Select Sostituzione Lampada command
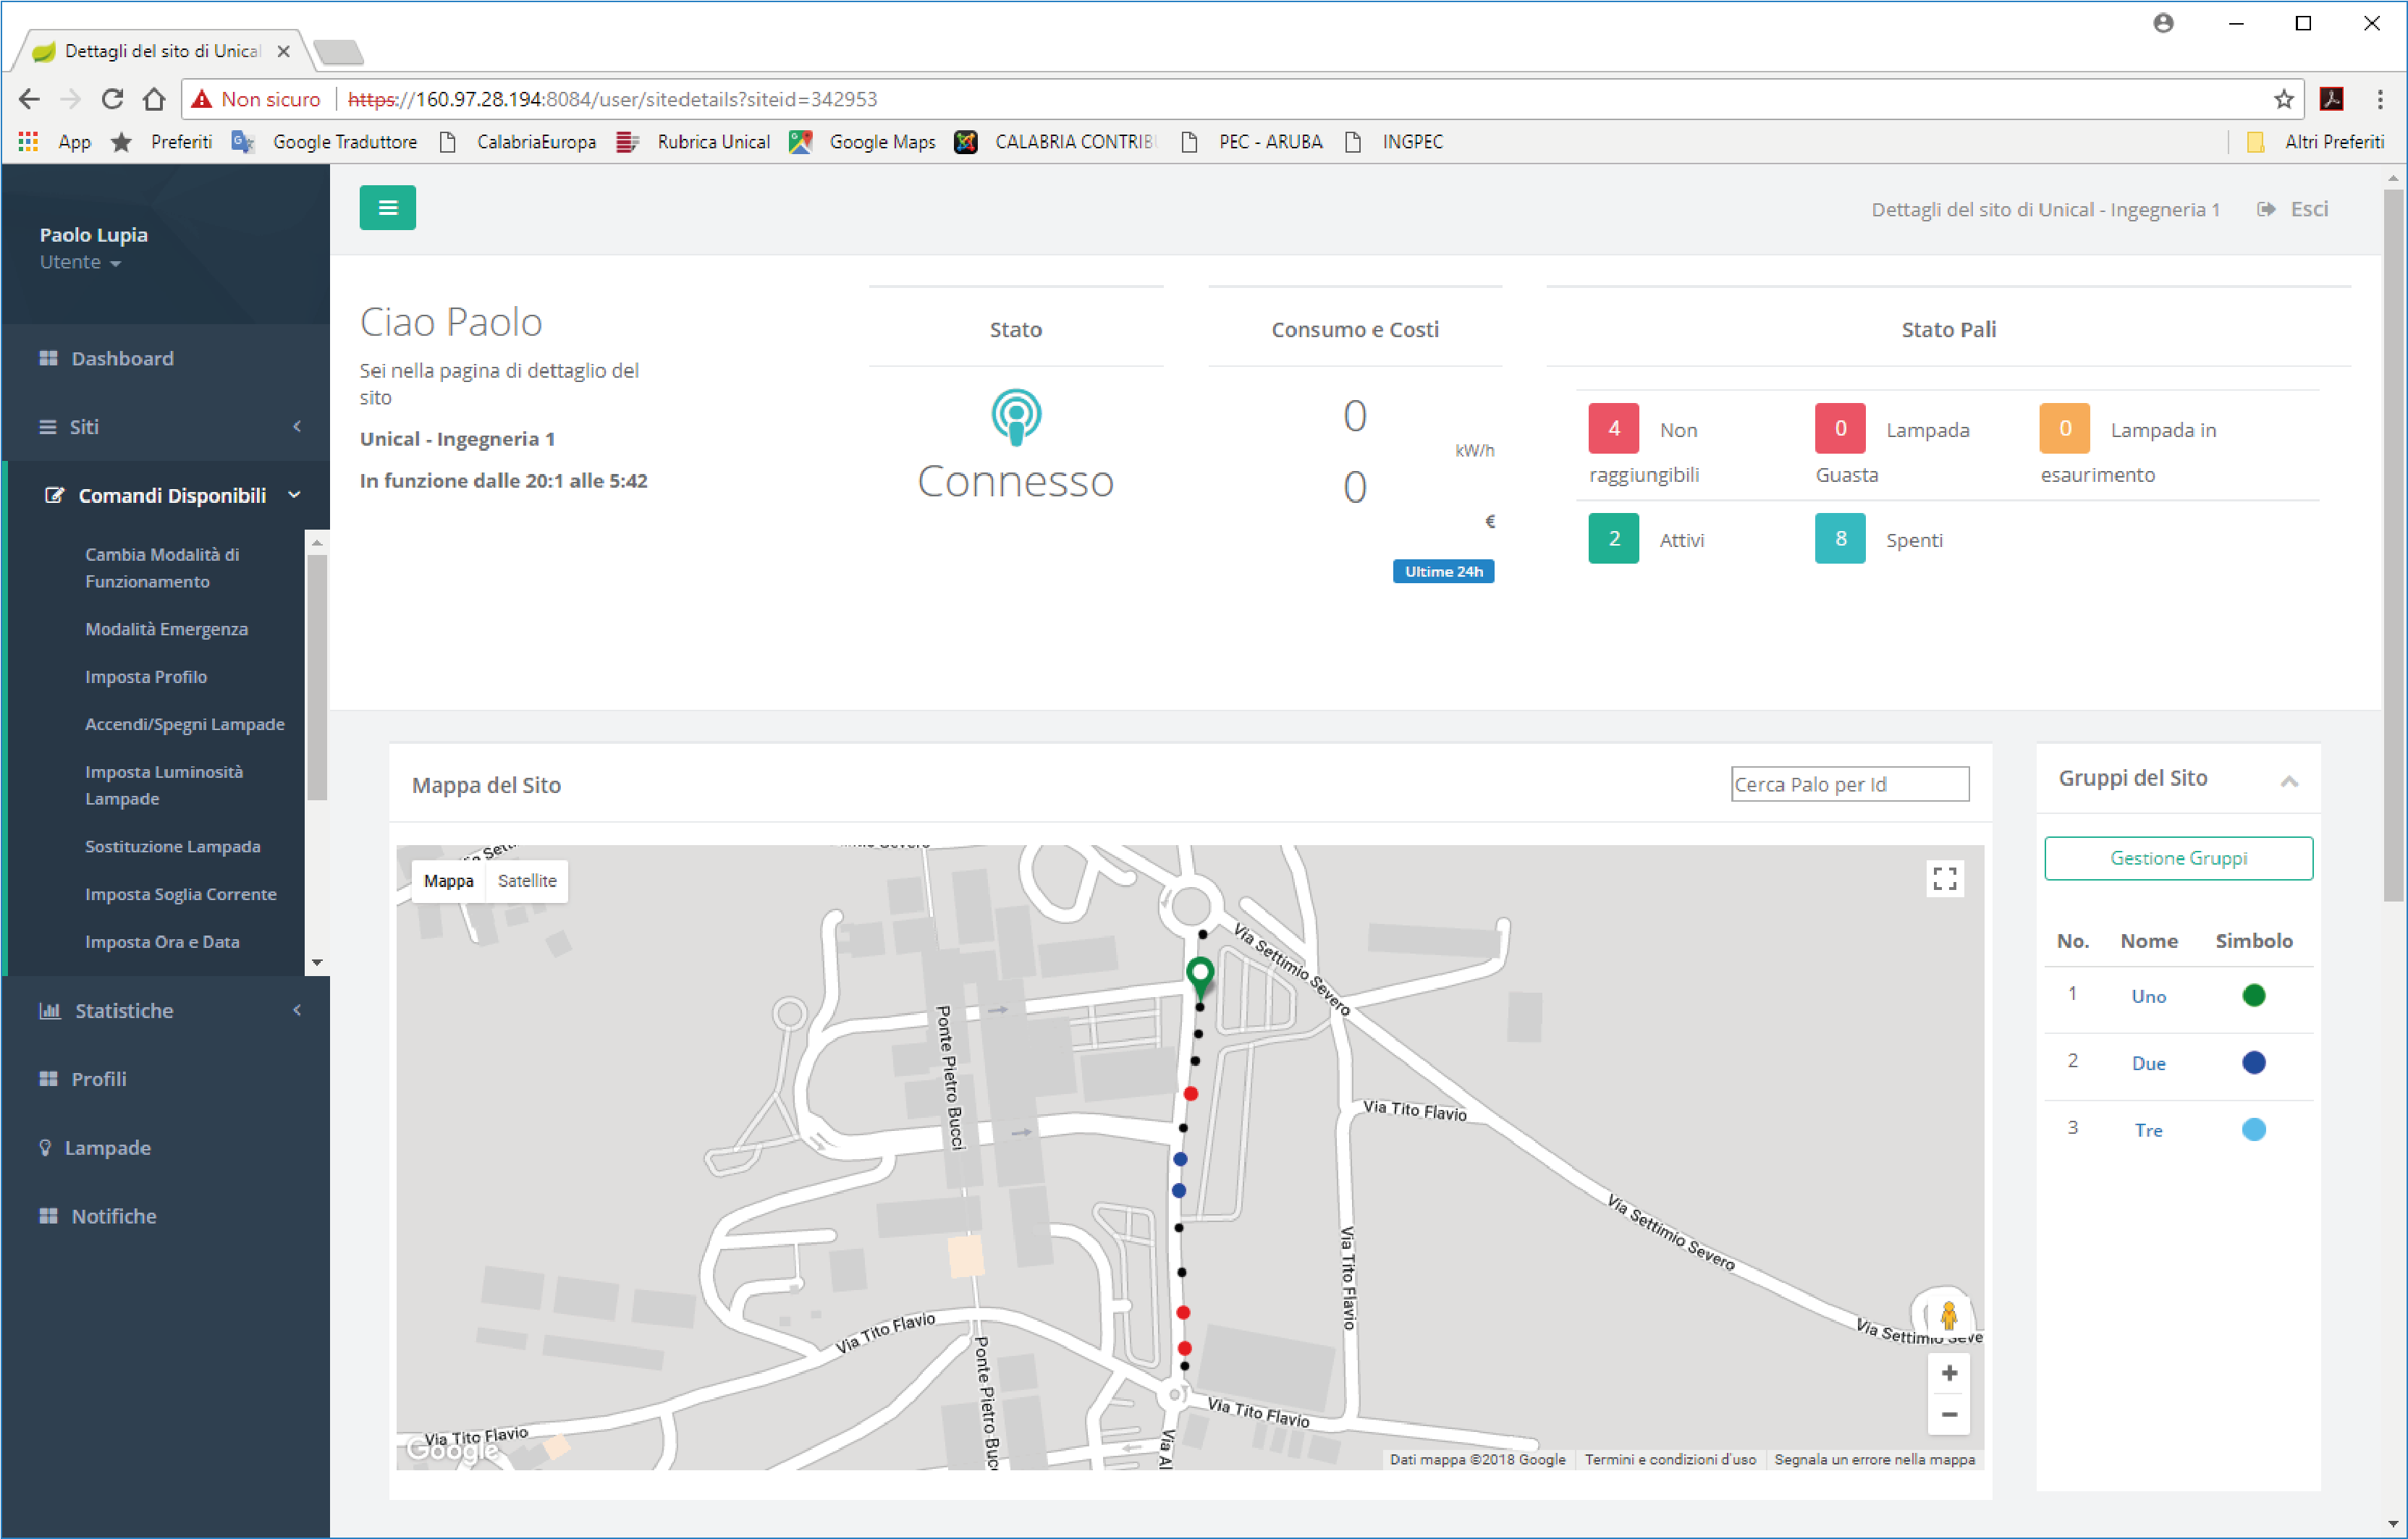The height and width of the screenshot is (1539, 2408). pyautogui.click(x=173, y=846)
